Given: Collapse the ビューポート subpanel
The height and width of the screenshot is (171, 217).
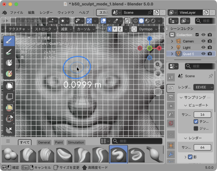Looking at the screenshot, I should click(185, 105).
